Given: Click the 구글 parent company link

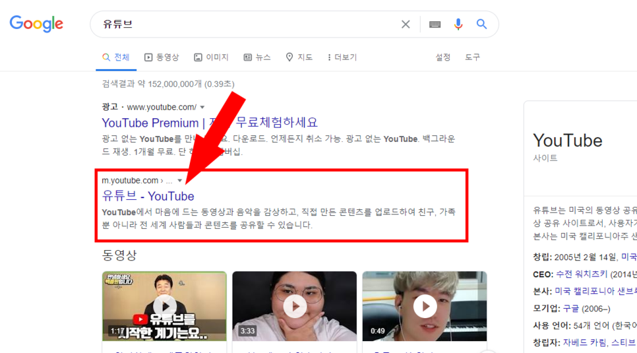Looking at the screenshot, I should (571, 309).
